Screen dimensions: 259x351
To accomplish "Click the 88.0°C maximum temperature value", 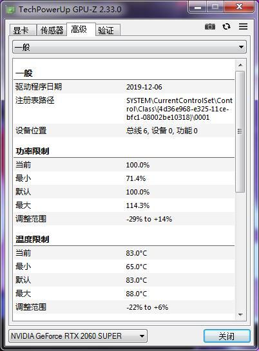I will pyautogui.click(x=137, y=294).
